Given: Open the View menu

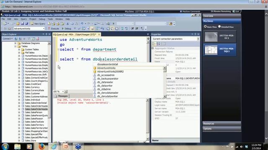Looking at the screenshot, I should point(16,19).
